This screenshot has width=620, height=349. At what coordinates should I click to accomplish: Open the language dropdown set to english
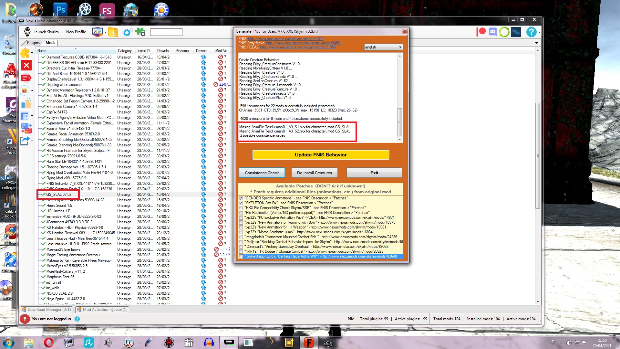tap(383, 47)
